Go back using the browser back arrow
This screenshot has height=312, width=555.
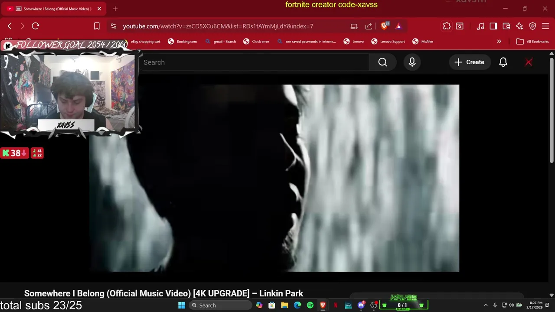pos(10,26)
